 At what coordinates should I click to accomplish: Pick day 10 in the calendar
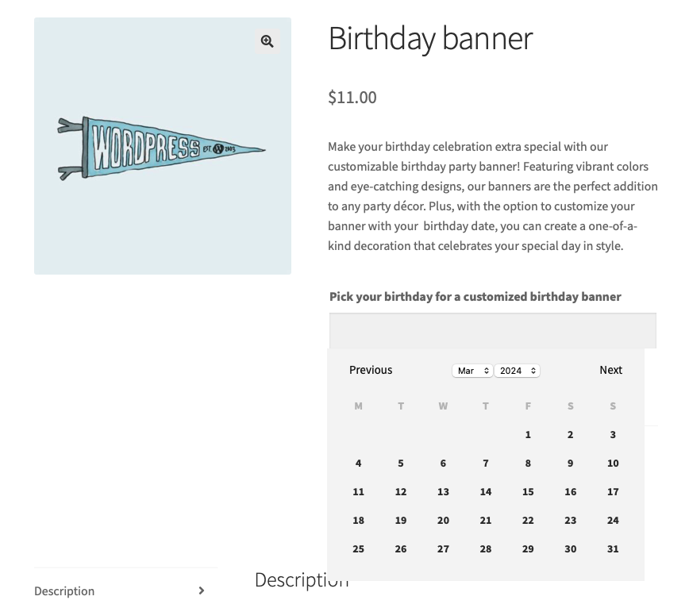pos(613,464)
